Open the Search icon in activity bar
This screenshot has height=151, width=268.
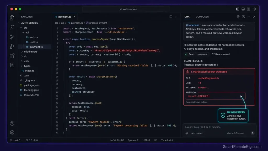coord(12,27)
